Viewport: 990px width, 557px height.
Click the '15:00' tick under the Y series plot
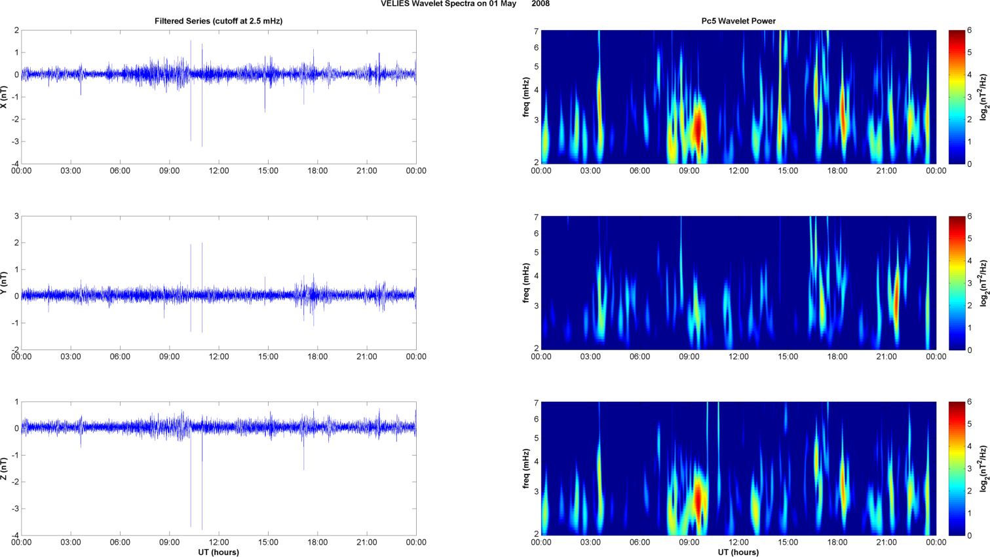tap(268, 357)
